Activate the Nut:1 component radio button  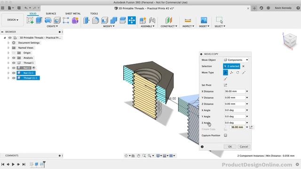(33, 68)
